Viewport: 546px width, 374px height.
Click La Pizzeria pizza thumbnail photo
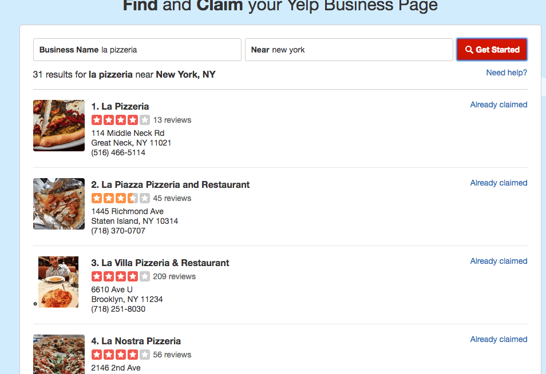pos(59,126)
